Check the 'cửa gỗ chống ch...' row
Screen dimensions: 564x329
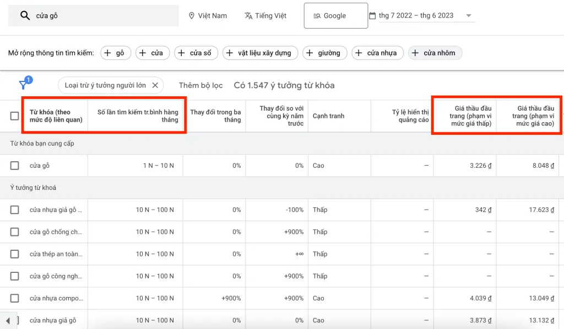14,232
